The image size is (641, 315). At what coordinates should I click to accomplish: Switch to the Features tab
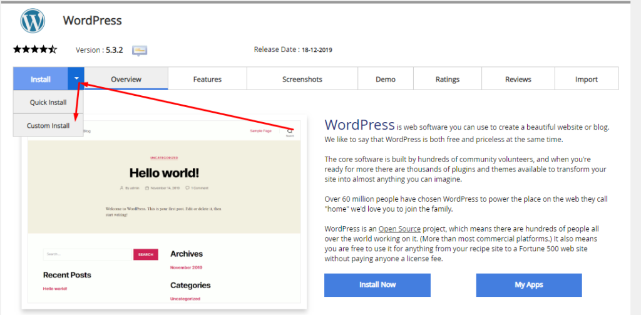point(207,79)
